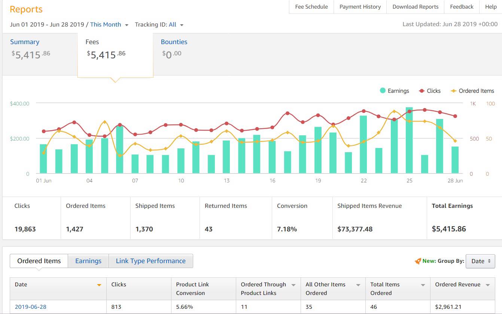The image size is (502, 314).
Task: Toggle the Clicks legend marker
Action: point(422,91)
